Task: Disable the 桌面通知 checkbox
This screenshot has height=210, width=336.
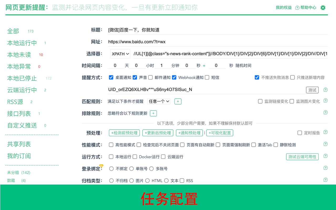Action: click(x=111, y=77)
